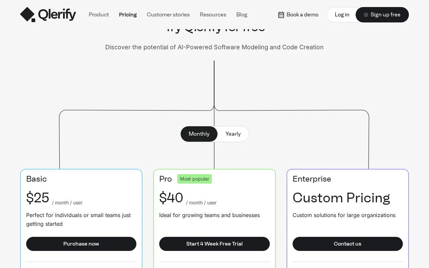Screen dimensions: 429x268
Task: Click the $40 price
Action: pyautogui.click(x=171, y=198)
